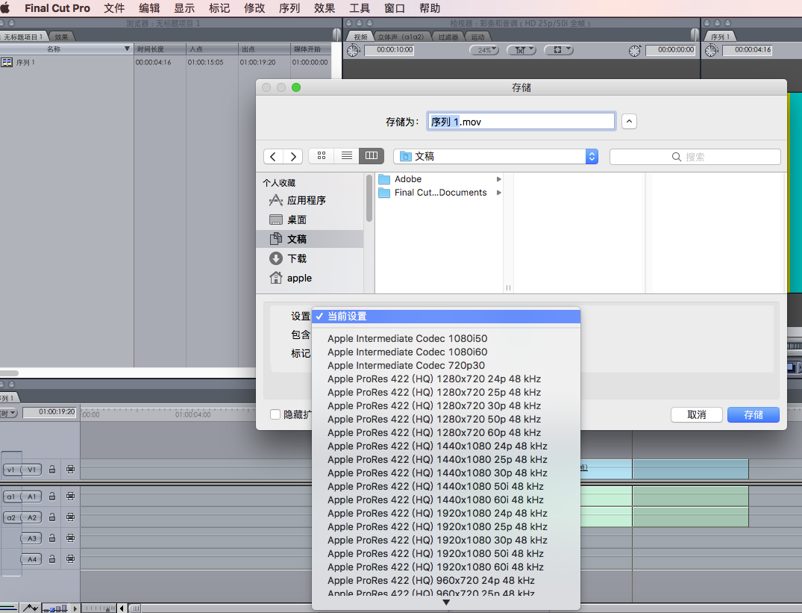Expand the Final Cut...Documents folder arrow
The width and height of the screenshot is (802, 613).
tap(498, 193)
